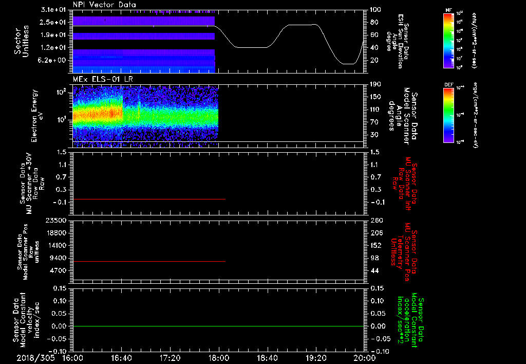Click the 'MU Scanner +30V Raw Data' axis title
Viewport: 526px width, 364px height.
tap(32, 184)
